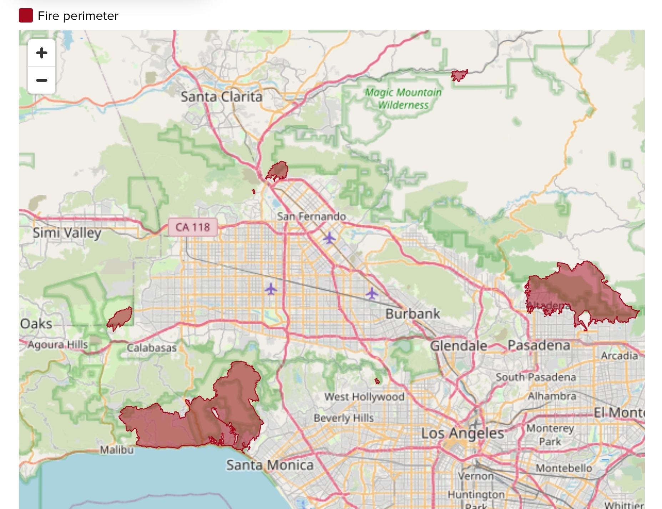Click the red Fire perimeter legend swatch
662x509 pixels.
26,16
